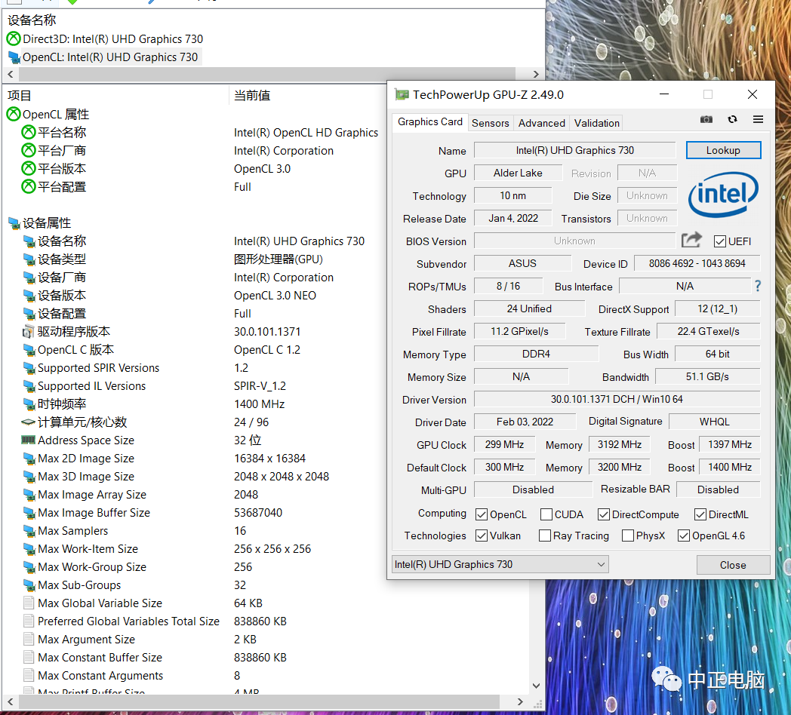Select the Max Work-Group Size row
This screenshot has width=791, height=715.
(92, 567)
